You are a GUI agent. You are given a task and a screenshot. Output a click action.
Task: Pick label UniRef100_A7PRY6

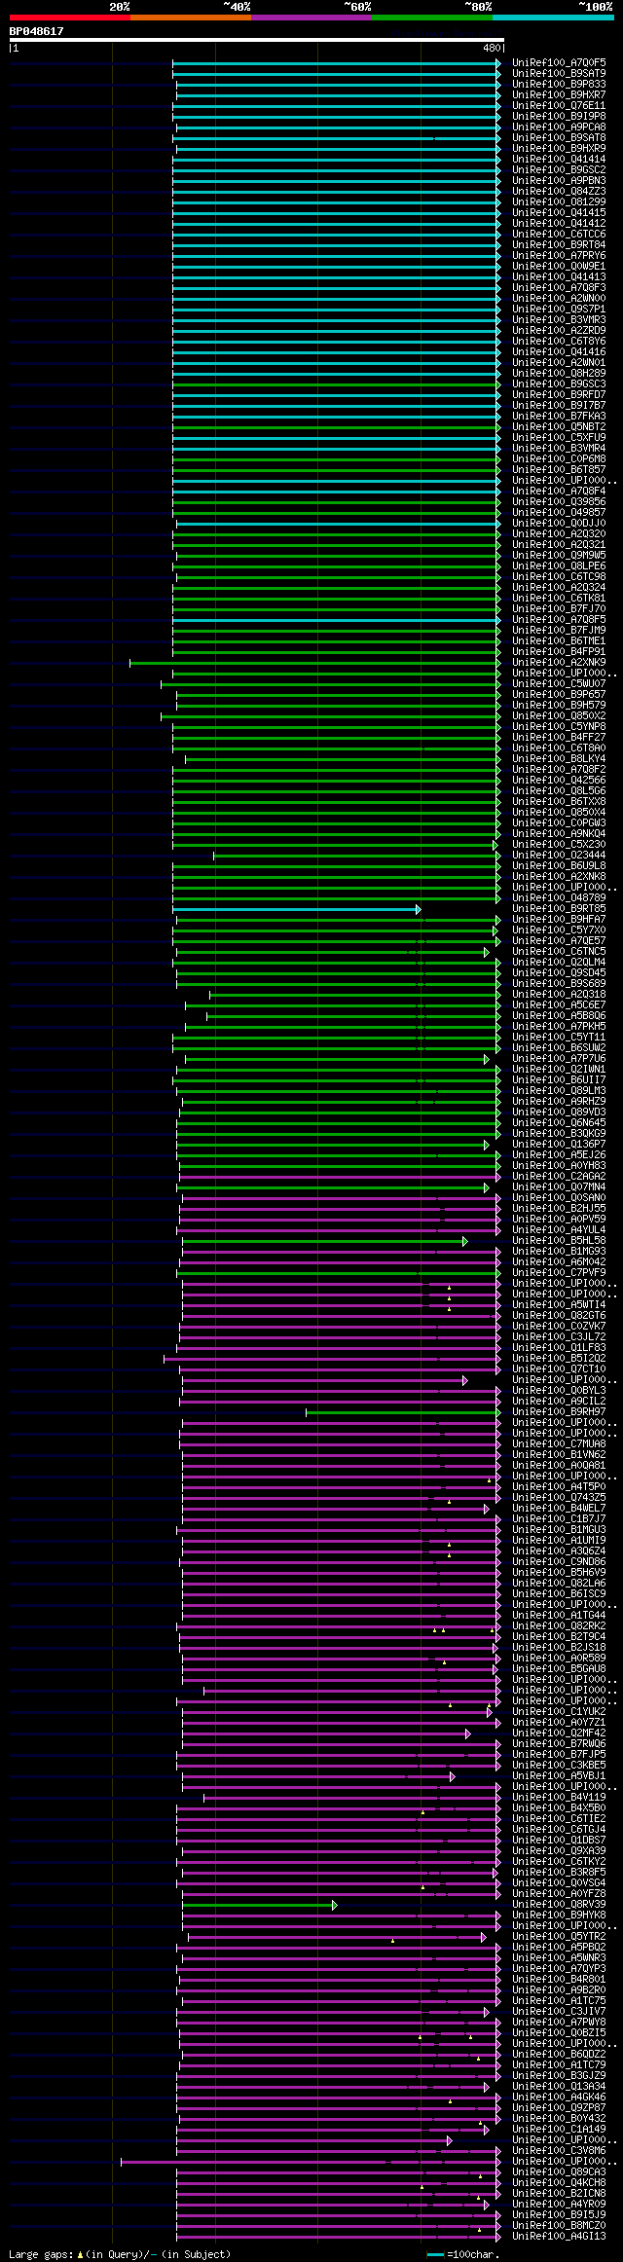pyautogui.click(x=559, y=256)
